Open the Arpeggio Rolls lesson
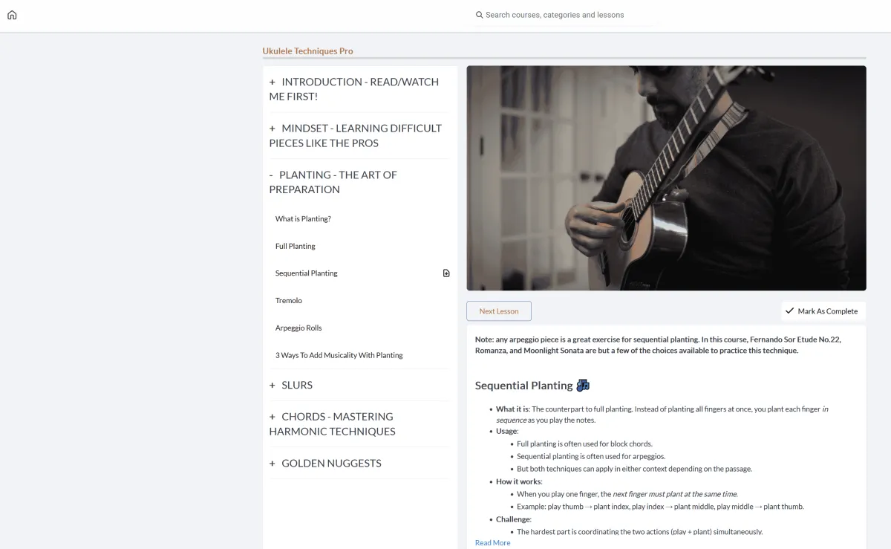The image size is (891, 549). [298, 328]
